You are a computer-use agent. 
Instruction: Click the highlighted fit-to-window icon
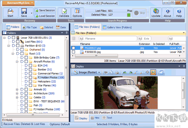pos(153,72)
